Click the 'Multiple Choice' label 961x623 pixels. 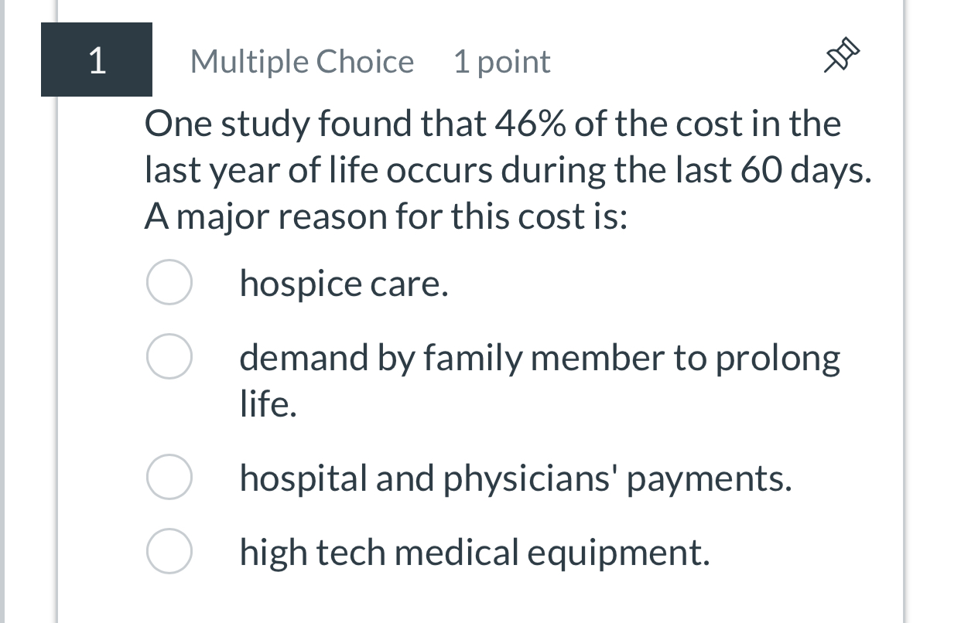point(302,61)
